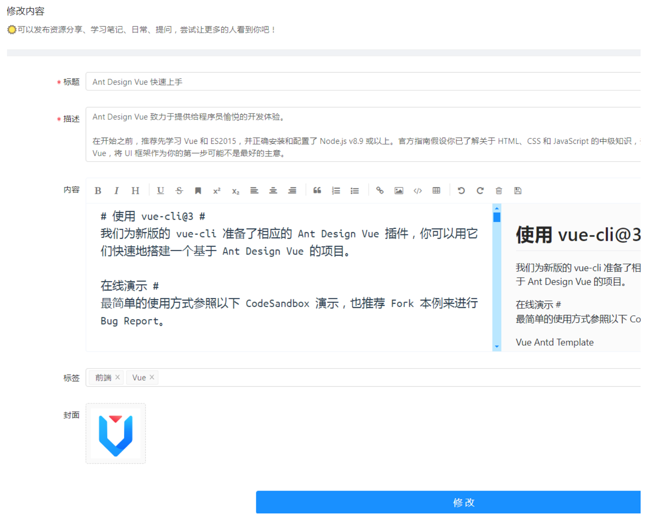Remove the Vue tag

tap(152, 377)
